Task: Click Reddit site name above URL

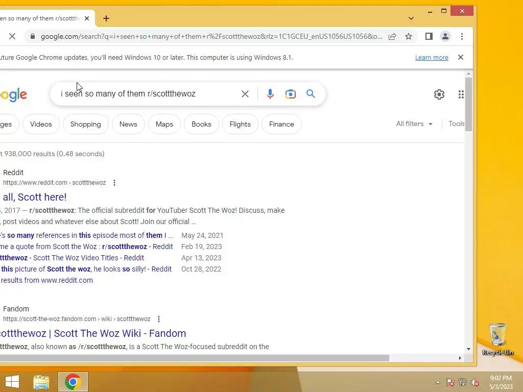Action: click(13, 173)
